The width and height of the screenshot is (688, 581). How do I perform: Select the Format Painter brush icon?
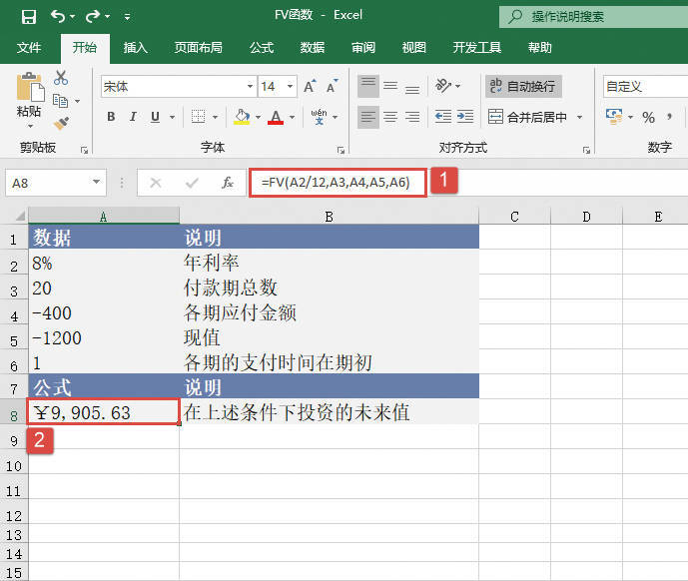pos(61,124)
